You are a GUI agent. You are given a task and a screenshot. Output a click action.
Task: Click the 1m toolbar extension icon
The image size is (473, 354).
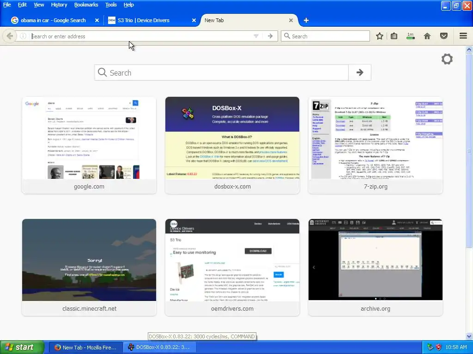410,36
